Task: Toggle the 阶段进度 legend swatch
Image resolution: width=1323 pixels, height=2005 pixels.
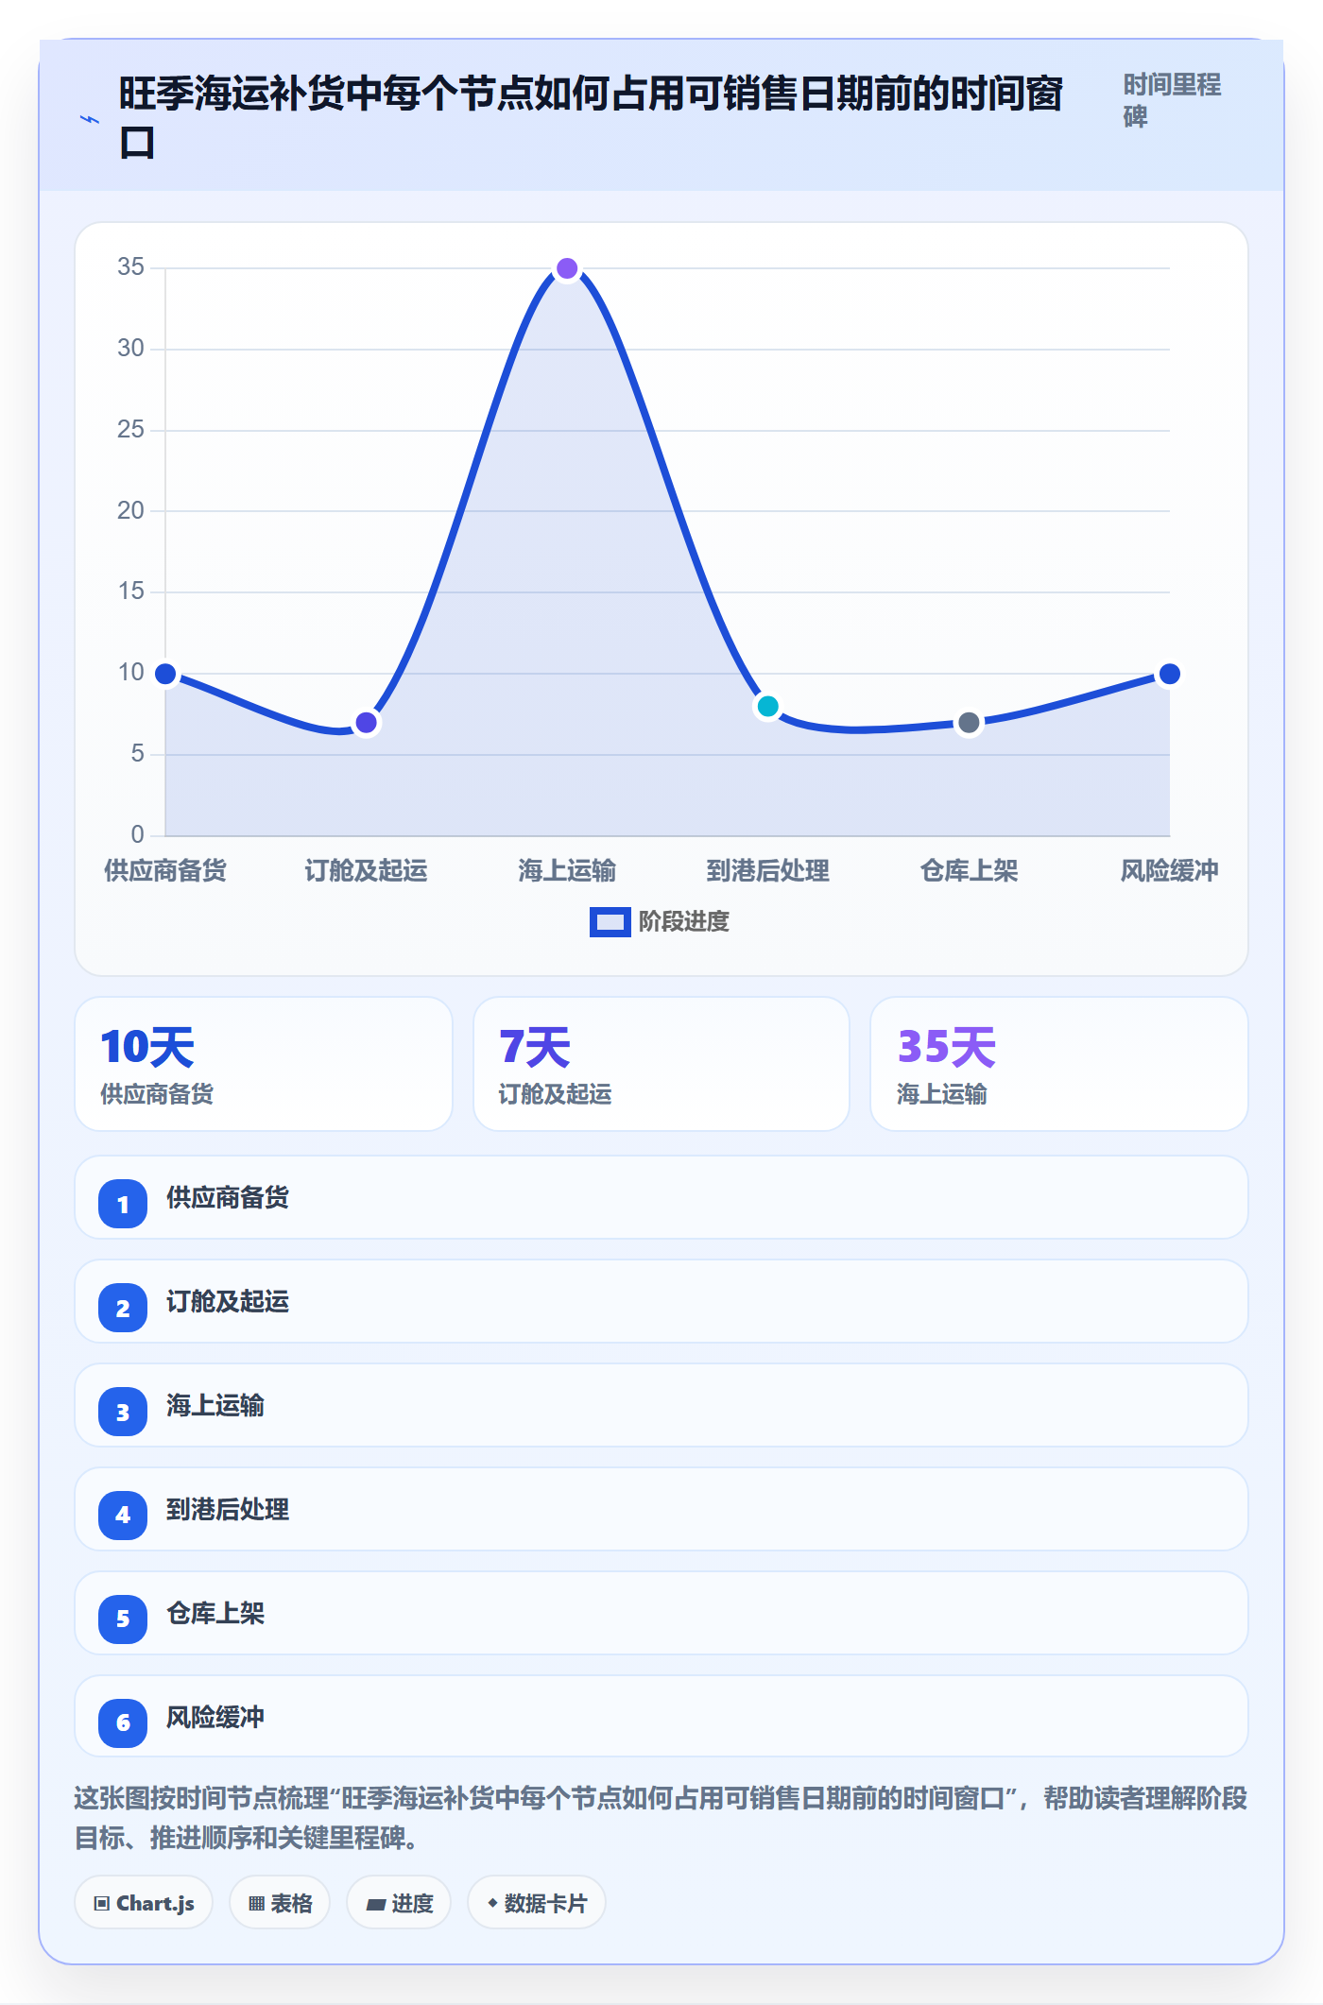Action: 610,921
